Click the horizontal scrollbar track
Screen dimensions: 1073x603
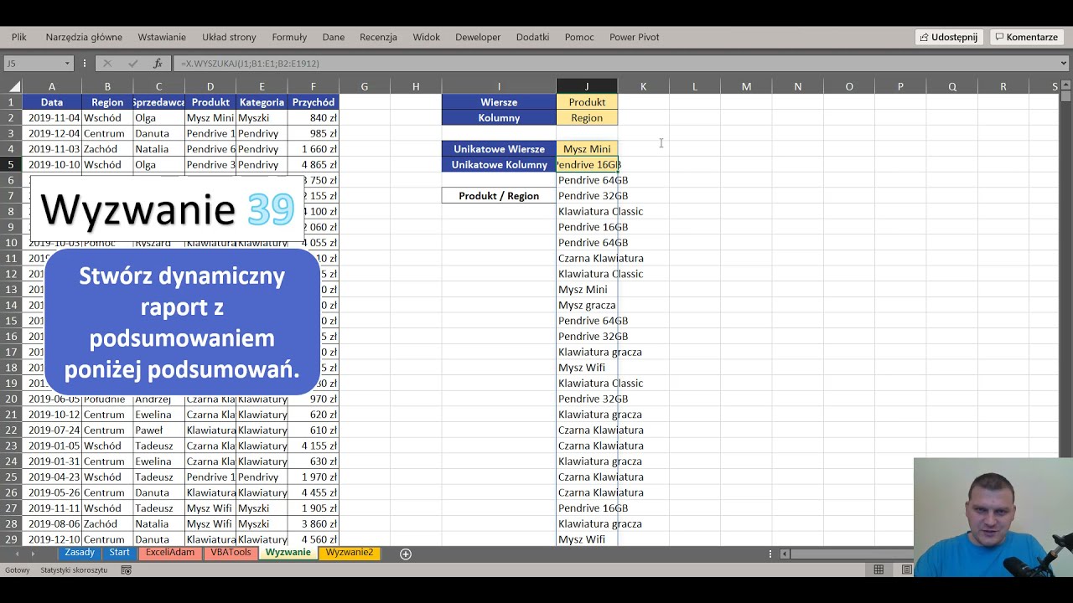coord(851,554)
